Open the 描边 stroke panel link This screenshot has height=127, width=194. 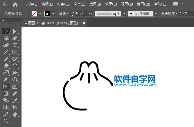64,14
